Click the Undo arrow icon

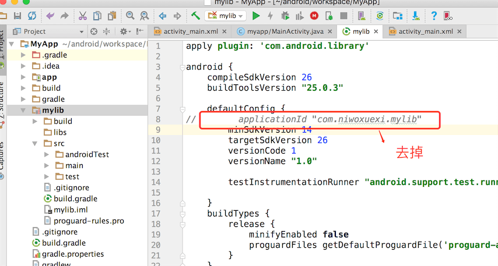pyautogui.click(x=50, y=16)
